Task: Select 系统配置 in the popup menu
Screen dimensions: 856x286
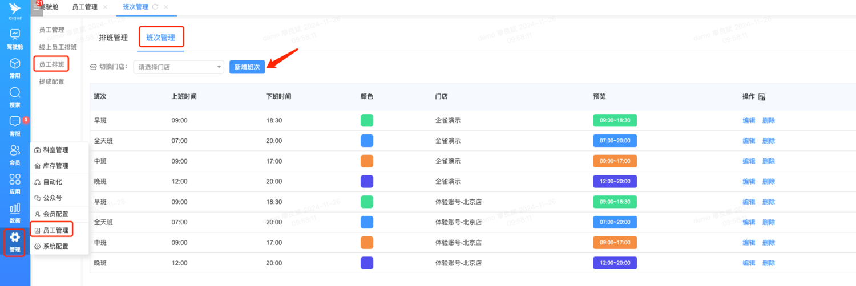Action: click(x=55, y=246)
